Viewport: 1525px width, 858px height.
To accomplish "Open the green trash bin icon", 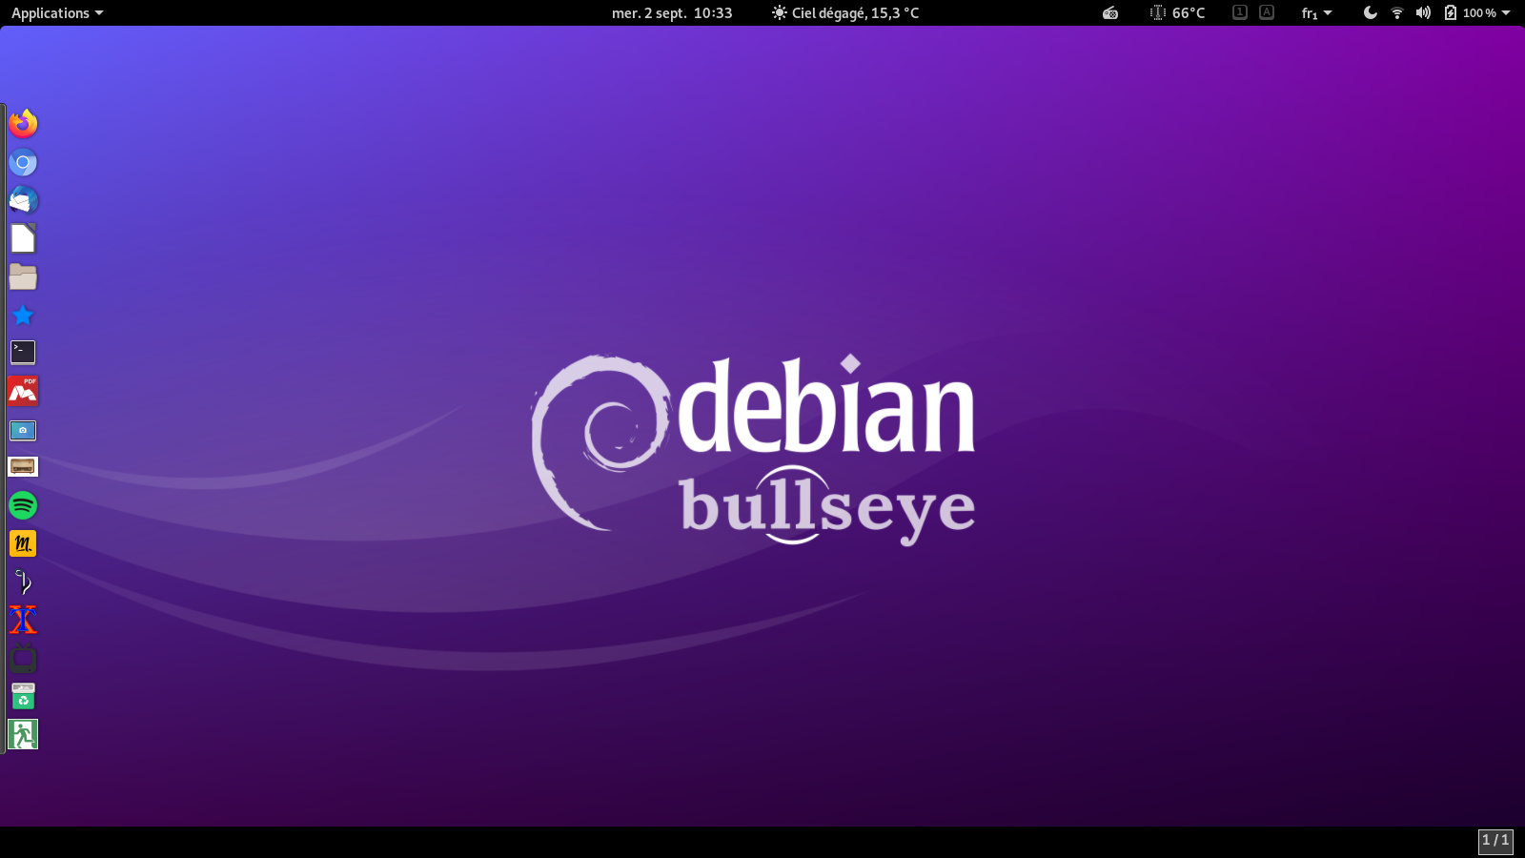I will point(23,696).
